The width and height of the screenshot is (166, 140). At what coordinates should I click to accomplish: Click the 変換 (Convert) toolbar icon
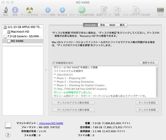coord(117,10)
